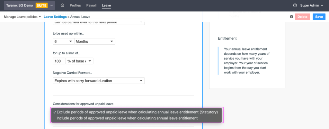
Task: Select 'Exclude periods of approved unpaid leave' option
Action: coord(137,112)
